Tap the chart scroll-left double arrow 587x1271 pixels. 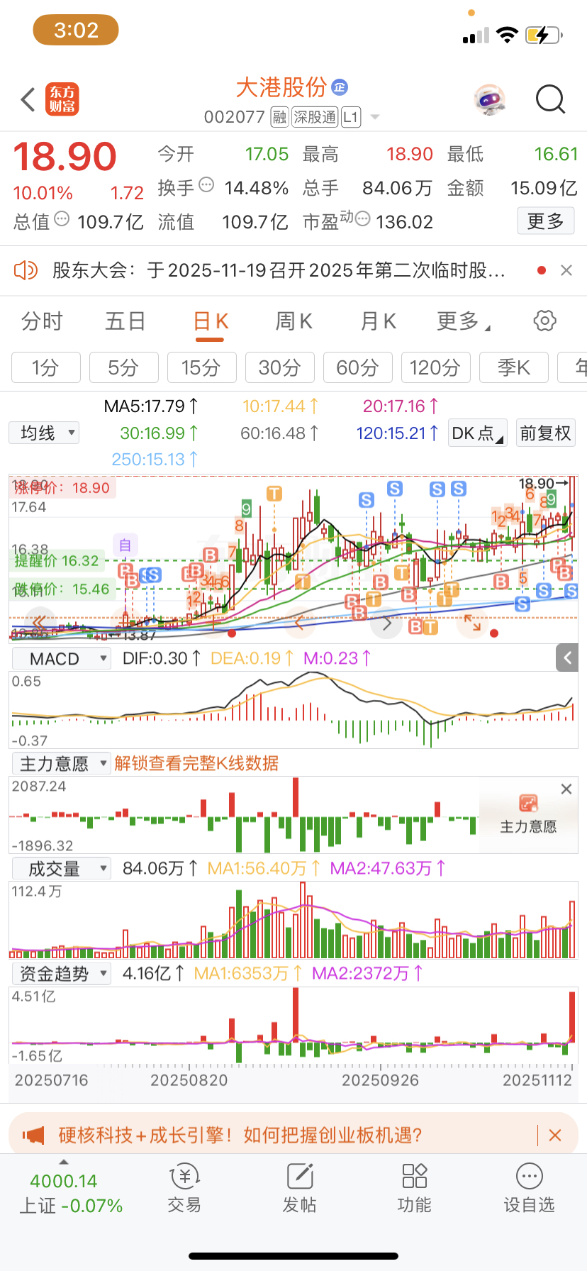(40, 623)
